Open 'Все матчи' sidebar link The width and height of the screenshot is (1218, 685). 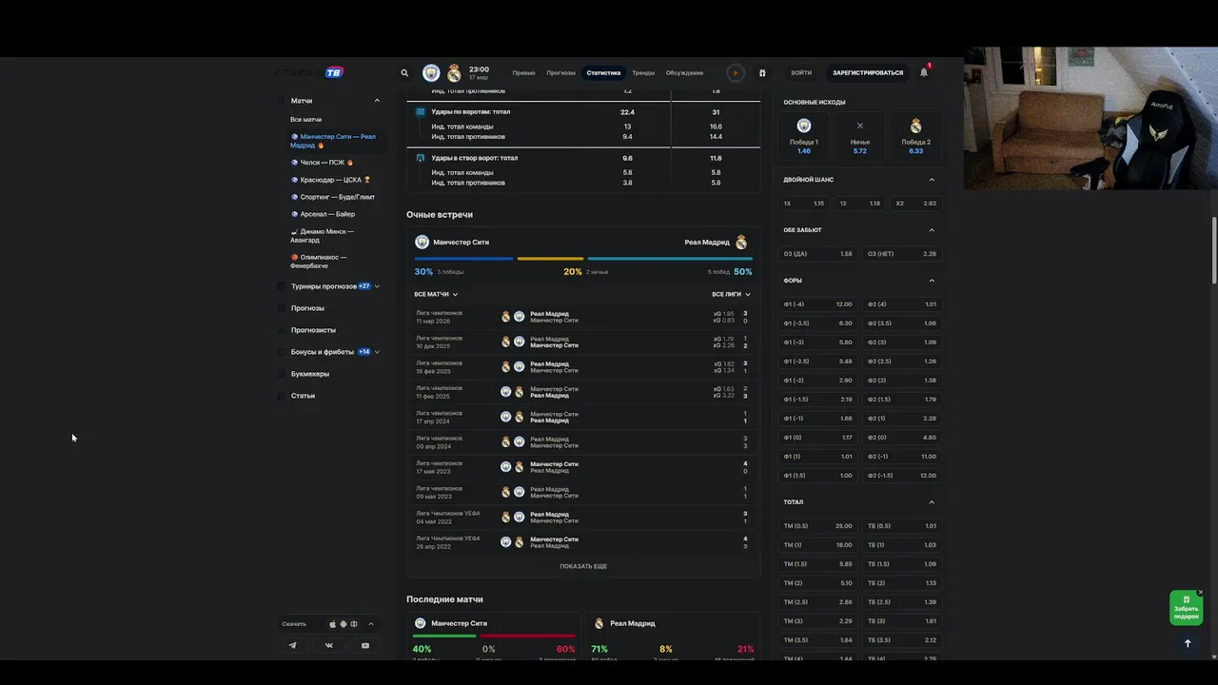click(x=306, y=120)
